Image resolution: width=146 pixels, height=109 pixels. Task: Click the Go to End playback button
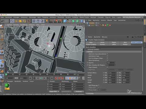click(52, 78)
